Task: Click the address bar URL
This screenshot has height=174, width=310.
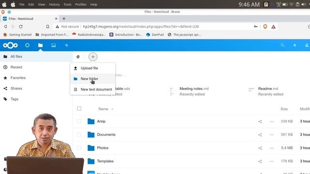Action: 141,27
